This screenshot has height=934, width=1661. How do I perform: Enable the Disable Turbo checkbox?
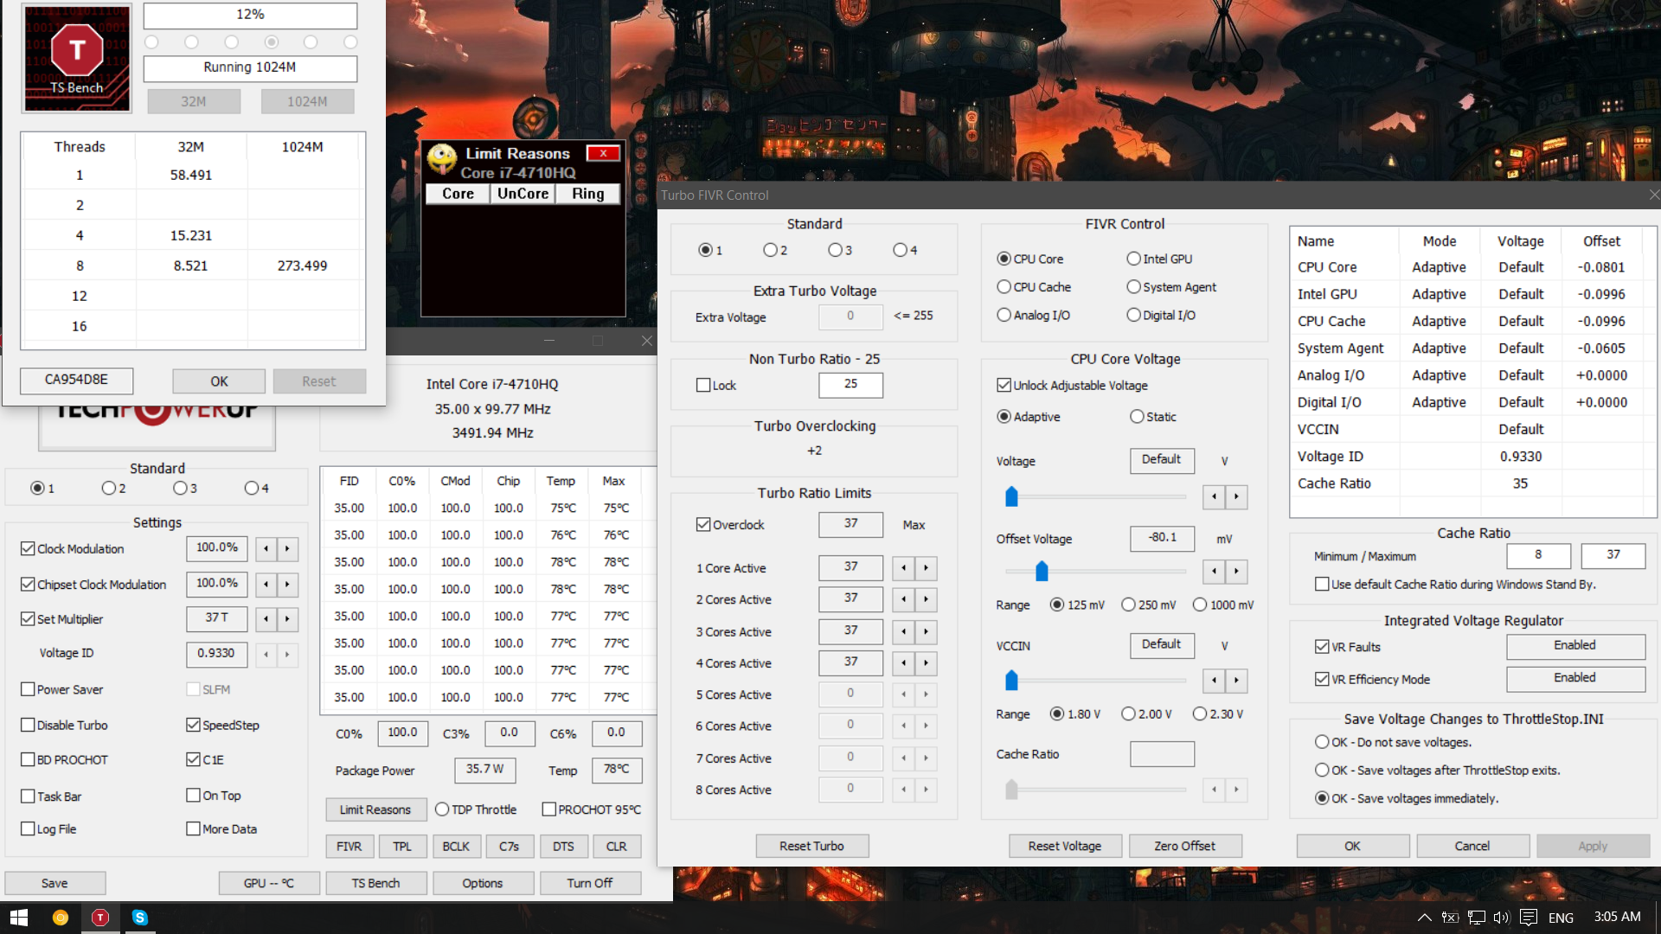tap(29, 725)
